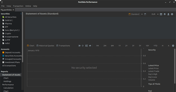Click the export data icon
This screenshot has width=176, height=92.
168,14
